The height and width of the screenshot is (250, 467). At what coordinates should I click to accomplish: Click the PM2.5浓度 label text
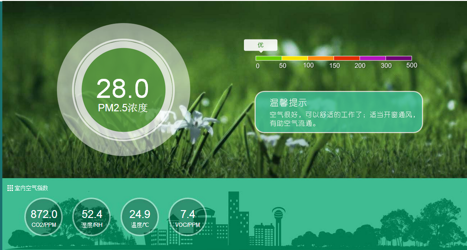(x=123, y=108)
